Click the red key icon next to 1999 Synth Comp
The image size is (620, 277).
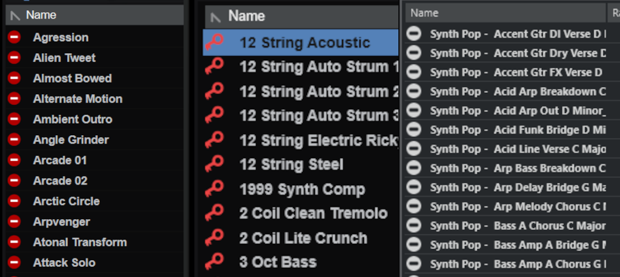pyautogui.click(x=214, y=189)
